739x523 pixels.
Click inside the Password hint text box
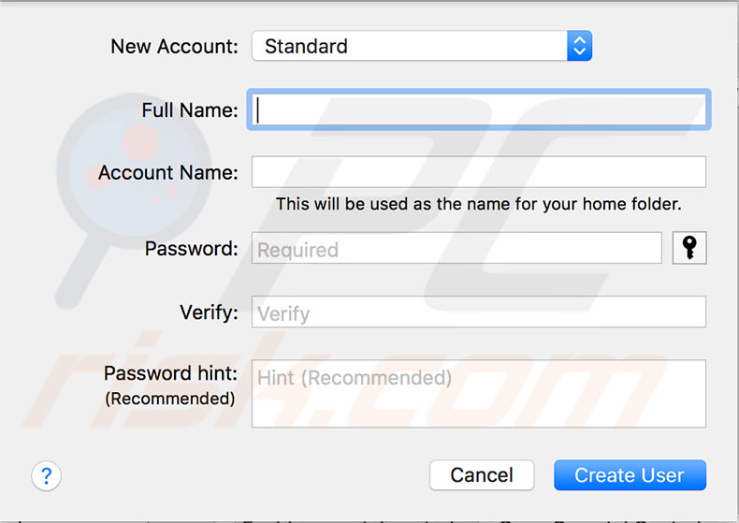coord(478,394)
